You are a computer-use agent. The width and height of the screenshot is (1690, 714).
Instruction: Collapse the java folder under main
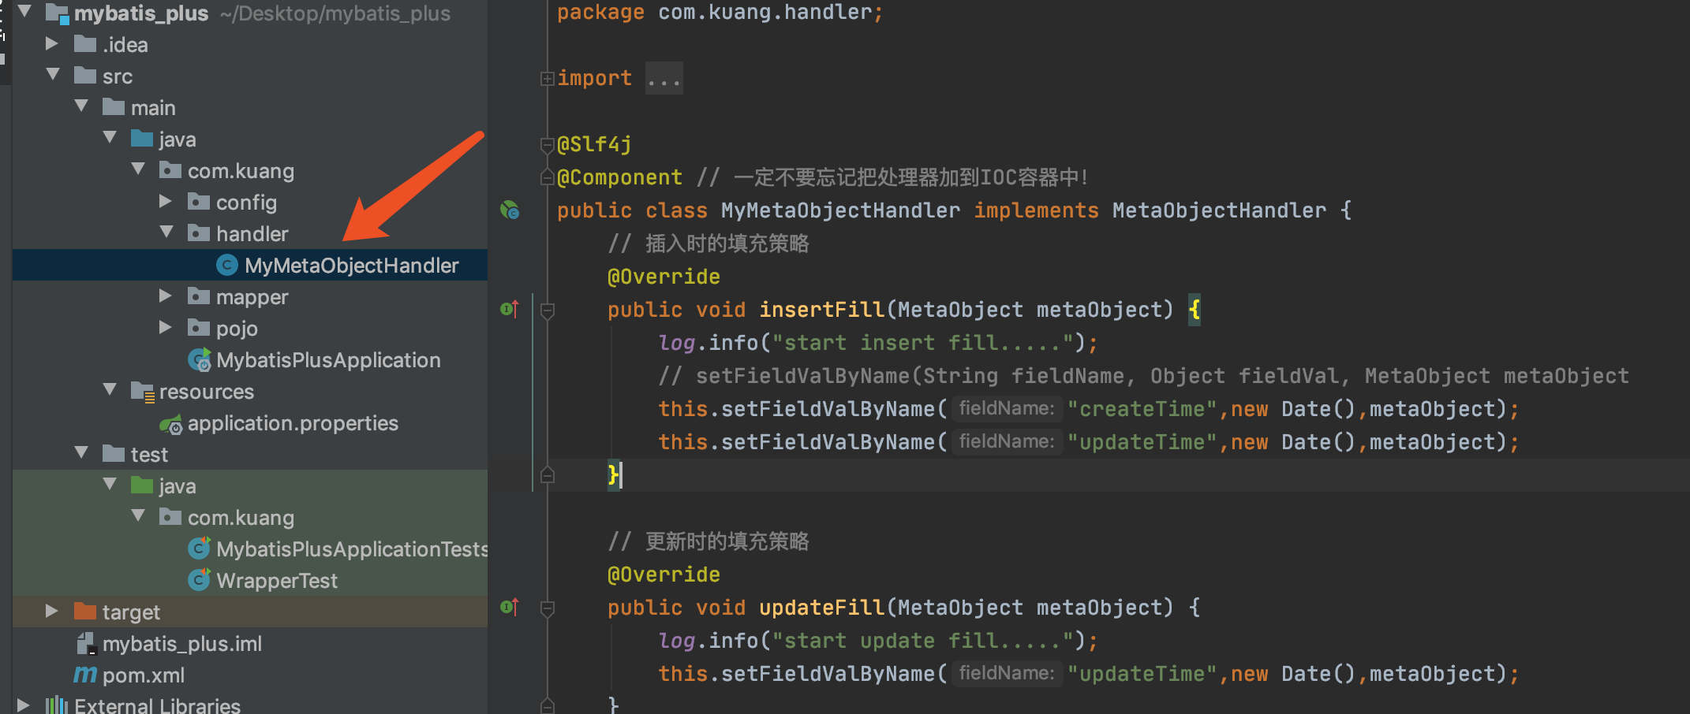pyautogui.click(x=110, y=138)
